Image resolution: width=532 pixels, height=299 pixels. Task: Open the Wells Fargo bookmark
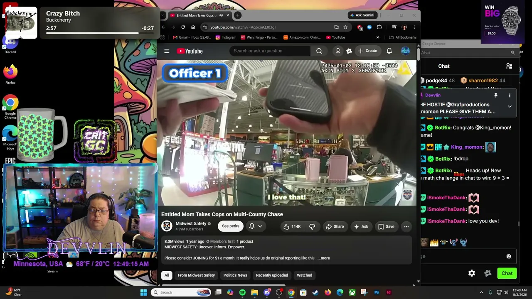click(x=259, y=37)
